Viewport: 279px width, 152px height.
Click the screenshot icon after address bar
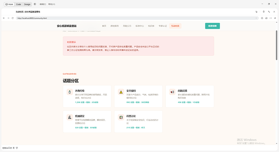click(266, 18)
